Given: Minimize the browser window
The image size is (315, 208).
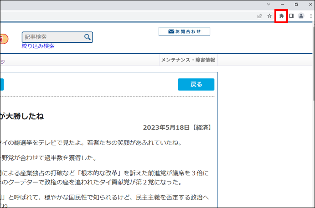Looking at the screenshot, I should point(283,4).
